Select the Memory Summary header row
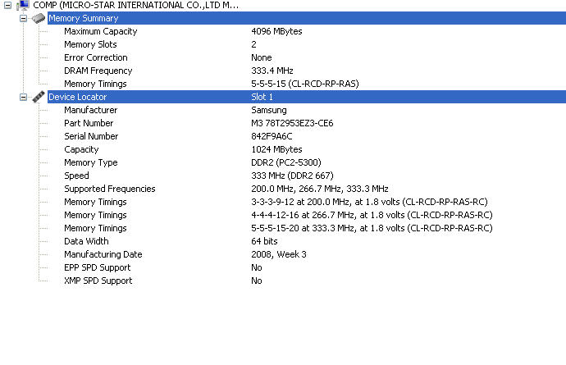Viewport: 566px width, 365px height. [83, 18]
